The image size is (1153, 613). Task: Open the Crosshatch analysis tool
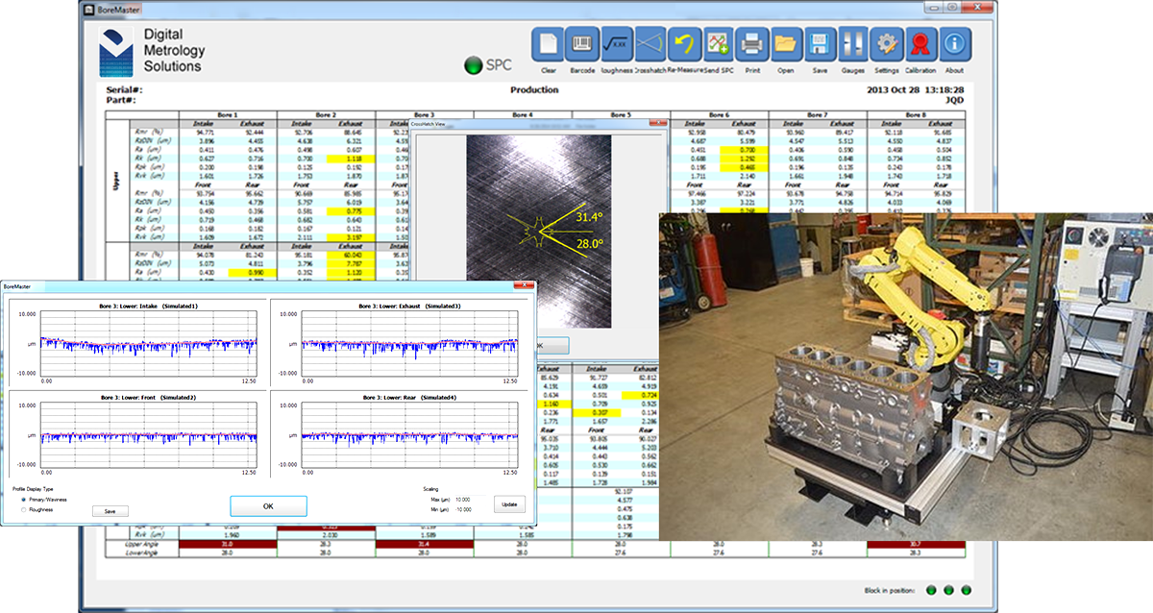click(x=650, y=44)
